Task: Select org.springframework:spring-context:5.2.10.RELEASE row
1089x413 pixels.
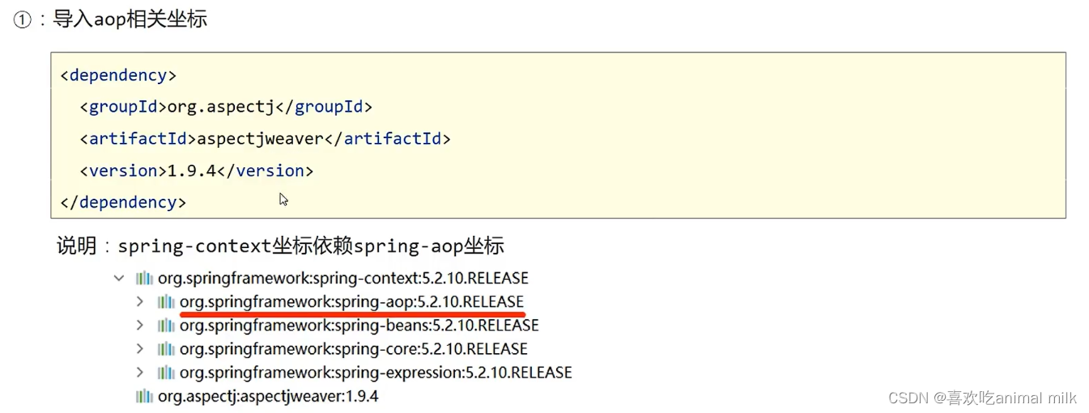Action: point(343,278)
